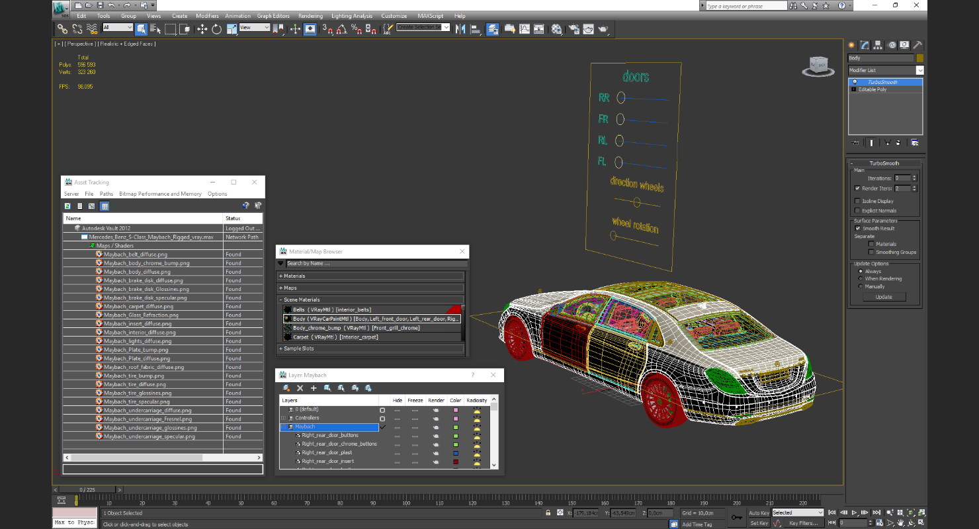Click the object name field Body
Viewport: 979px width, 529px height.
click(x=881, y=58)
